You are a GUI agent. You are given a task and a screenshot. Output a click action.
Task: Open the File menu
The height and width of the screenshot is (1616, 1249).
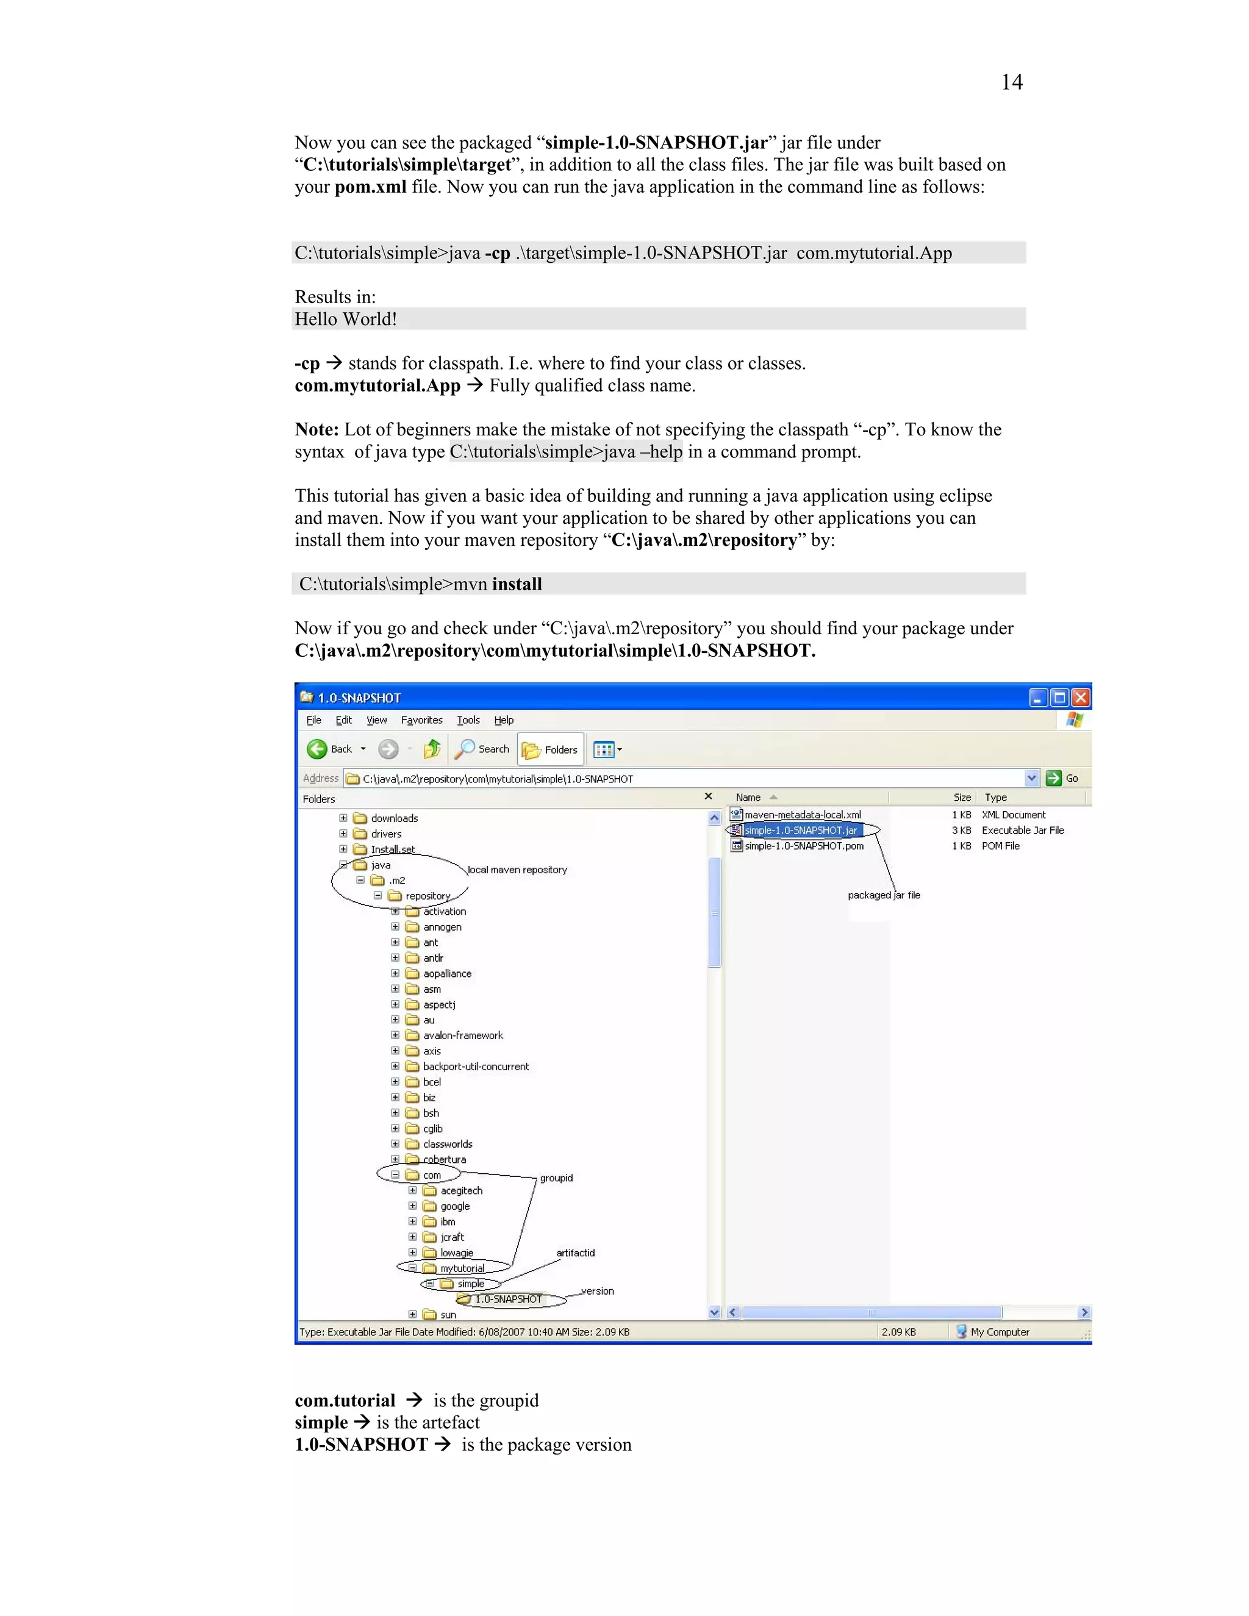(313, 720)
